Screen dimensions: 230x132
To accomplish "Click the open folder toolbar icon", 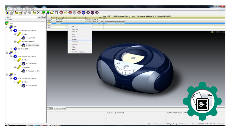I will (x=52, y=13).
